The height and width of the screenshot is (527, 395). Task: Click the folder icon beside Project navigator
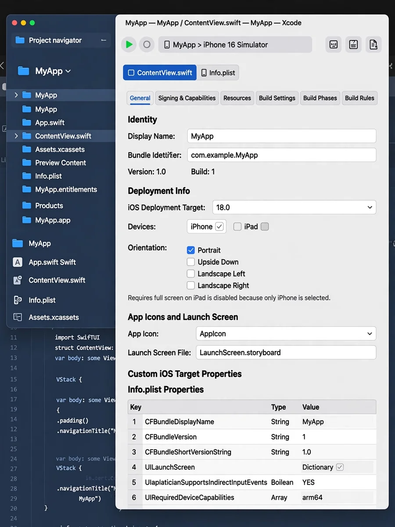(x=20, y=40)
